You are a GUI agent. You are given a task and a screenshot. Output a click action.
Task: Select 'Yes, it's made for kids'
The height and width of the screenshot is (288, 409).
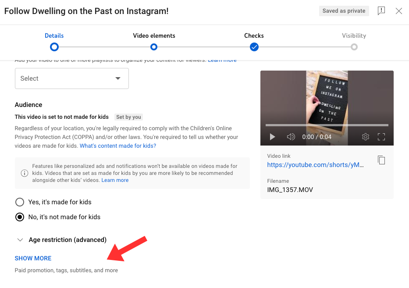click(20, 202)
